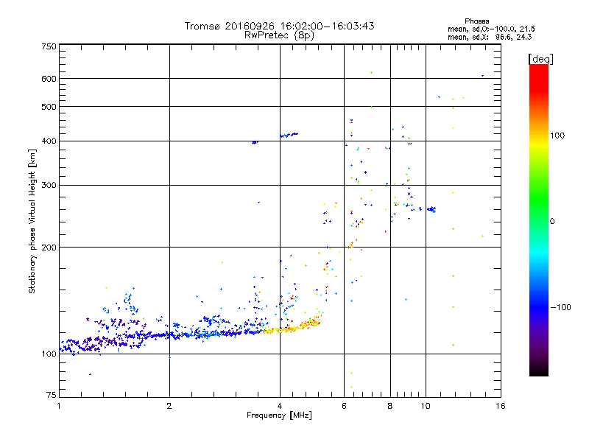Viewport: 589px width, 442px height.
Task: Click the y-axis tick label '500'
Action: coord(49,107)
